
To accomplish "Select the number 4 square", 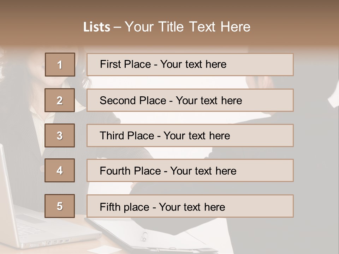I will (60, 170).
